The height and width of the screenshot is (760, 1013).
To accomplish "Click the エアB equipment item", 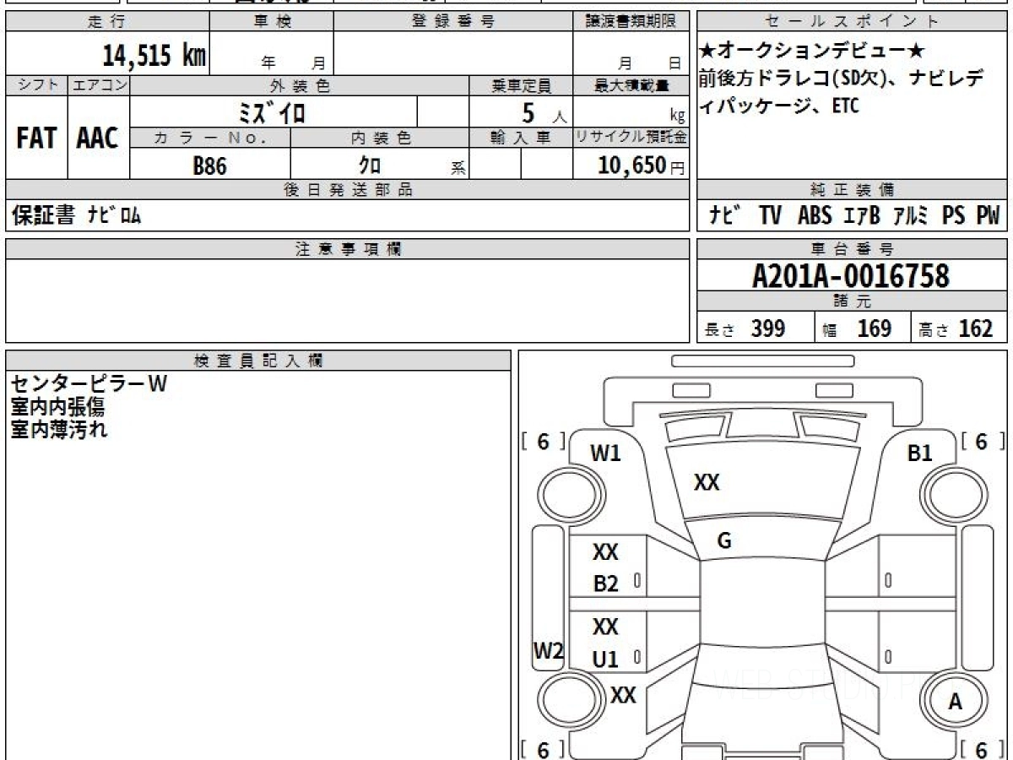I will click(x=862, y=216).
